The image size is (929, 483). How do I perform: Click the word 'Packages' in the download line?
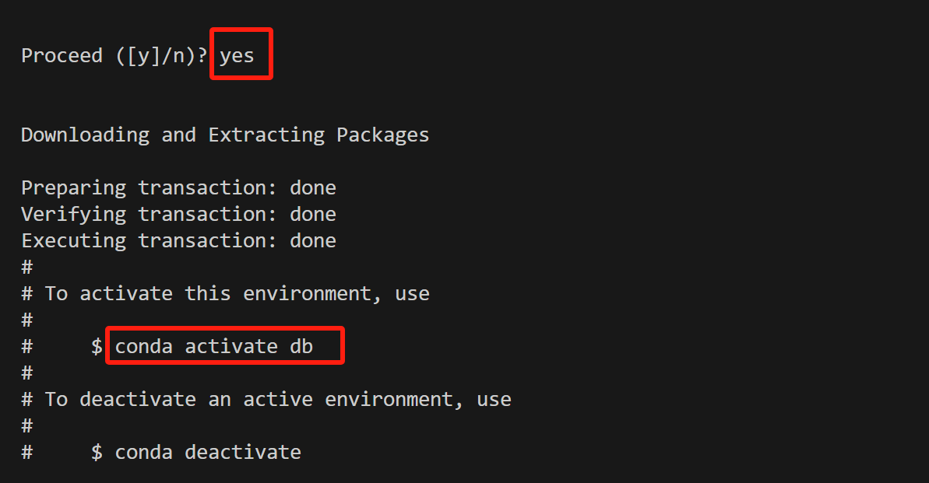[x=383, y=135]
